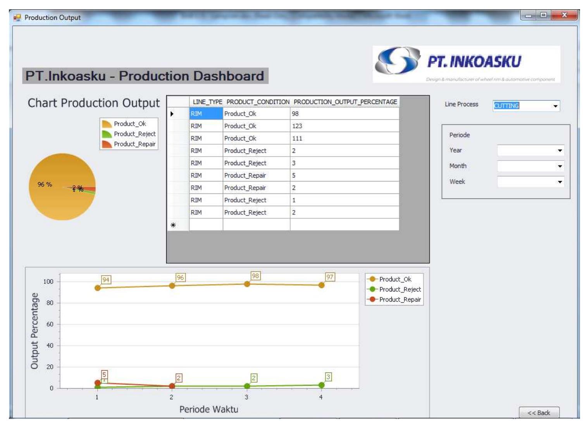Click the Product_Reject pie legend icon
Screen dimensions: 587x421
click(107, 134)
